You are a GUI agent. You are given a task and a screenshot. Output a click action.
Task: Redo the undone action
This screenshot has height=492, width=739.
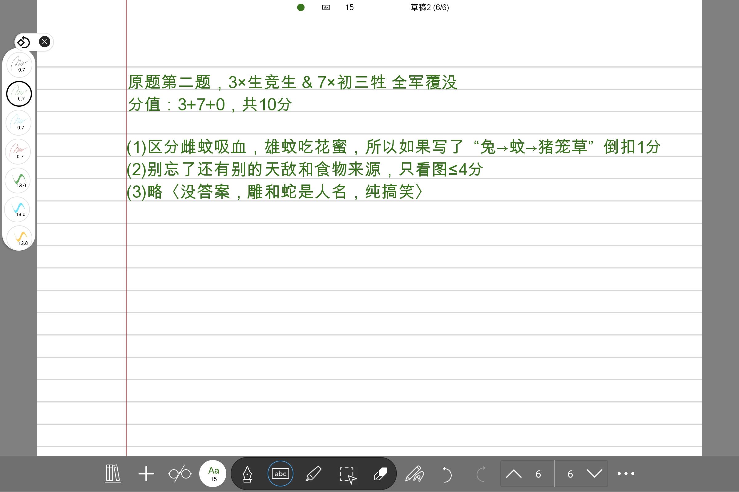pos(481,474)
